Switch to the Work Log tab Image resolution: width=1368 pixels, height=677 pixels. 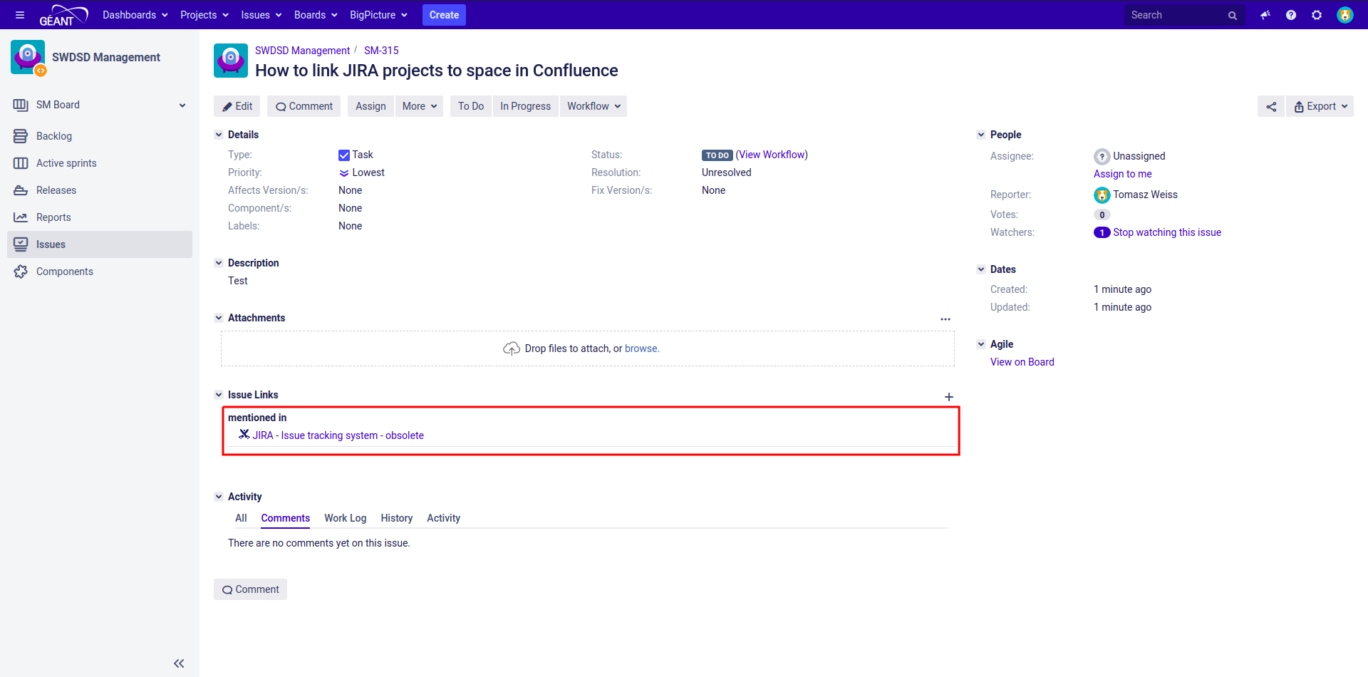pos(346,518)
